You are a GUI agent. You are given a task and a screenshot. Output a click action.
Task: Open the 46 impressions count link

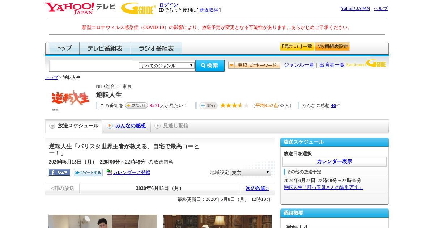click(x=333, y=106)
